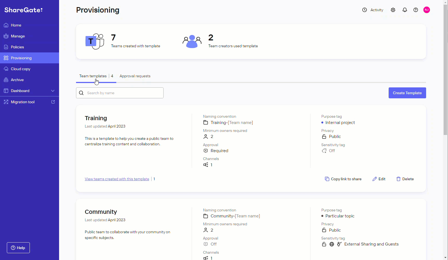This screenshot has height=260, width=448.
Task: Switch to the Team templates tab
Action: pyautogui.click(x=96, y=76)
